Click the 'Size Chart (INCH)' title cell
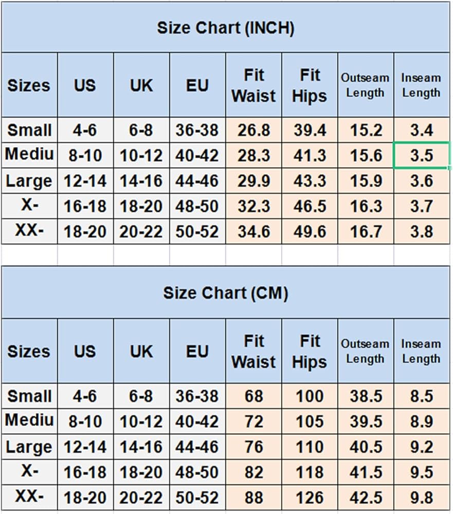The height and width of the screenshot is (514, 453). pos(226,28)
